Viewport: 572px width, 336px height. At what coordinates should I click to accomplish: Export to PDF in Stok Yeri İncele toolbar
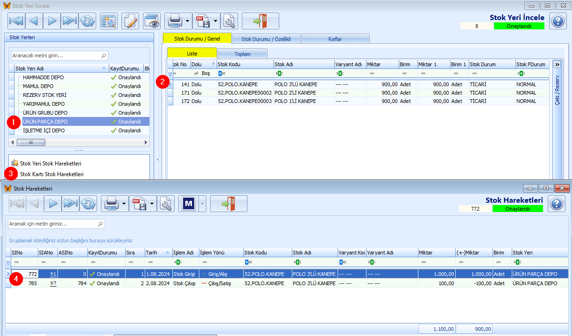click(x=202, y=21)
